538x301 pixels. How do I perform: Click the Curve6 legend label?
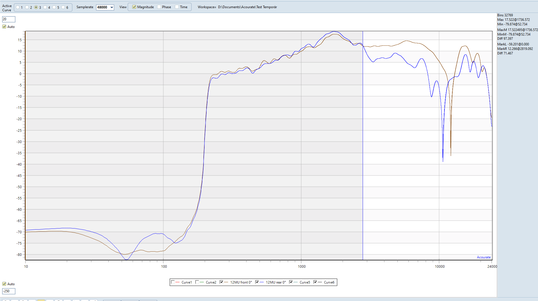point(329,282)
